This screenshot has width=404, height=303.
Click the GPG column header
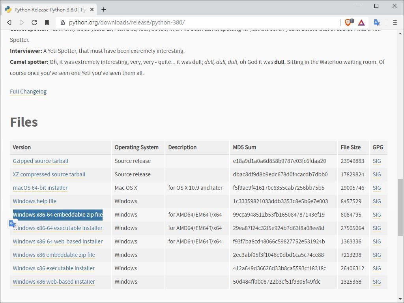[378, 148]
